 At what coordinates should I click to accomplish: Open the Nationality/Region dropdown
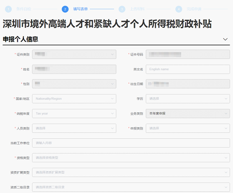click(x=74, y=99)
